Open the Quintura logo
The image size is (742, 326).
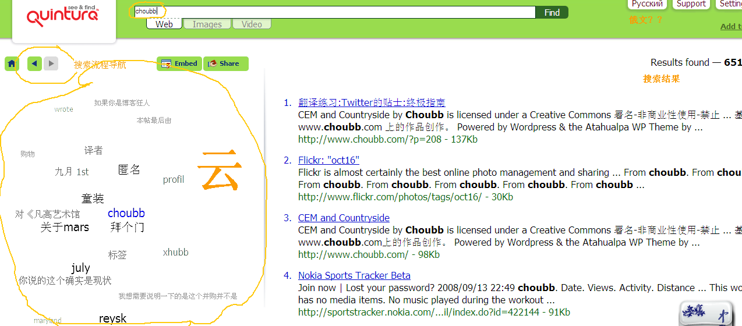click(x=63, y=16)
